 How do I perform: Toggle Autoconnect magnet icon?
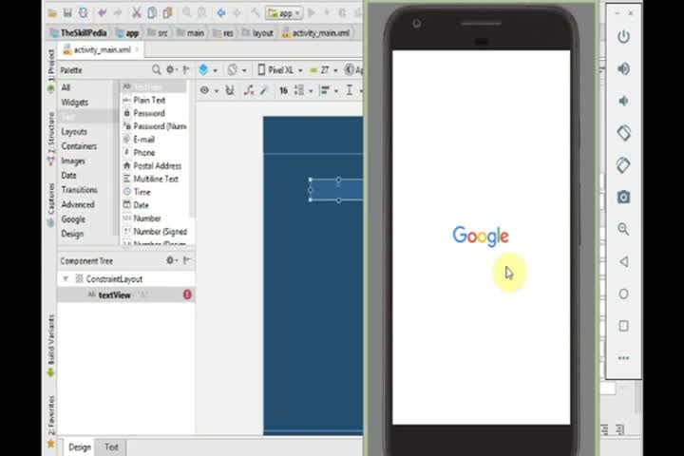[230, 90]
